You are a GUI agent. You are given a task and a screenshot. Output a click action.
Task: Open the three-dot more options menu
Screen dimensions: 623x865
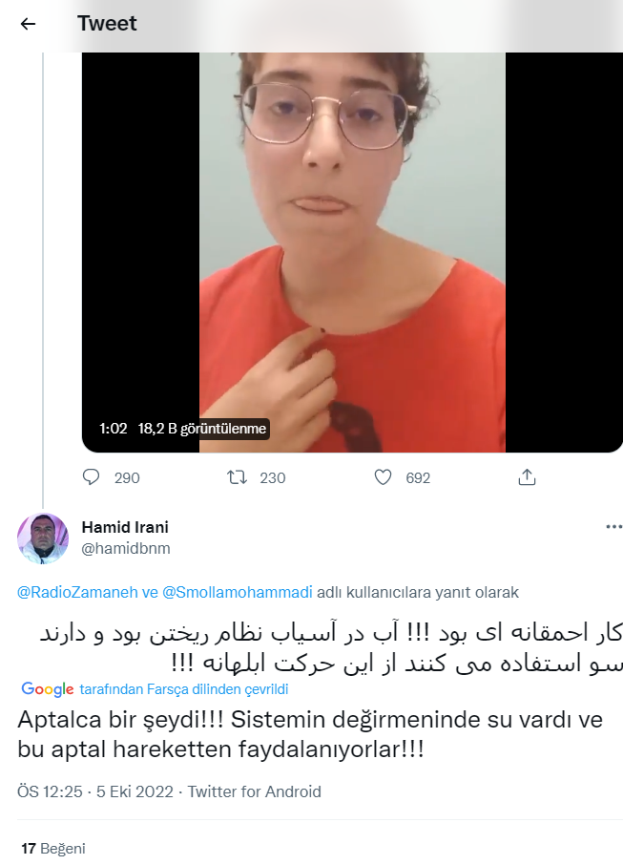pos(613,527)
